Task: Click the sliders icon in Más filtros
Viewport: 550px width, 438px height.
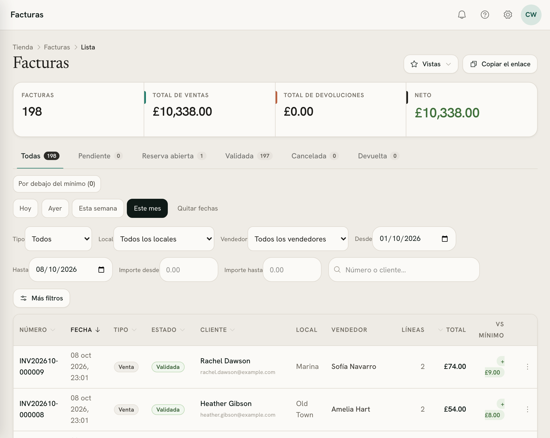Action: point(24,298)
